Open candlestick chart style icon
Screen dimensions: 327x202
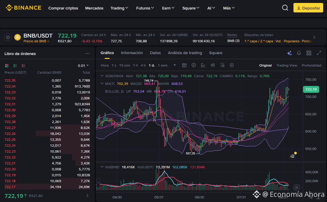click(x=213, y=65)
